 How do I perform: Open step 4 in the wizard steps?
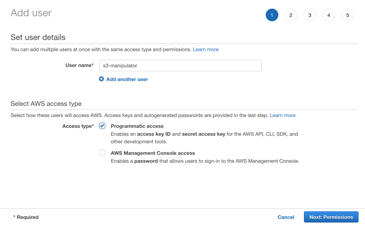click(x=328, y=15)
